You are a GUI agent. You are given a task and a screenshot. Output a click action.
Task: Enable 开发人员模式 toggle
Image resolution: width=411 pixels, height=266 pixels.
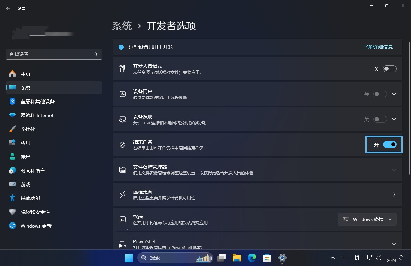tap(390, 68)
